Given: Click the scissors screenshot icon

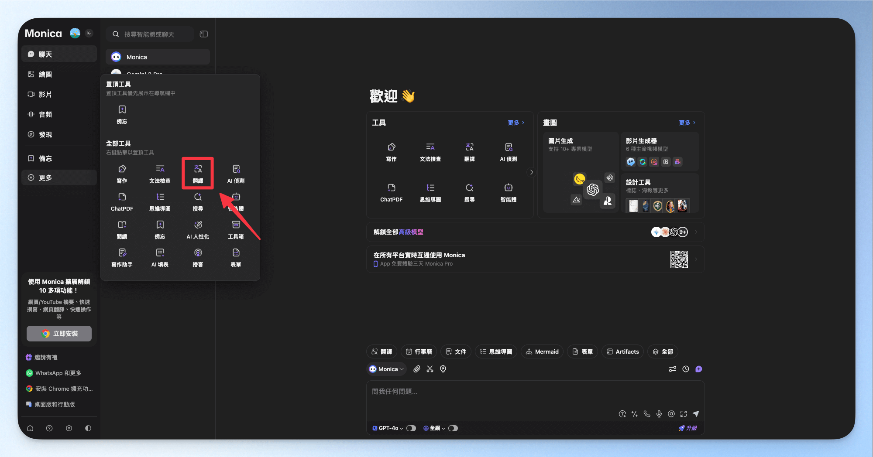Looking at the screenshot, I should (x=430, y=369).
